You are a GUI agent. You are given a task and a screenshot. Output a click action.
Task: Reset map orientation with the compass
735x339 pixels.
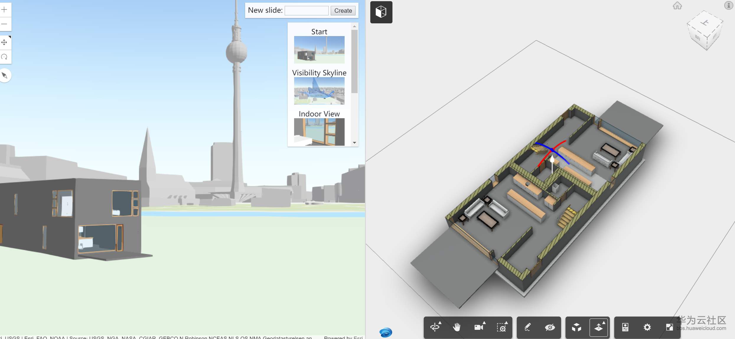(x=4, y=75)
